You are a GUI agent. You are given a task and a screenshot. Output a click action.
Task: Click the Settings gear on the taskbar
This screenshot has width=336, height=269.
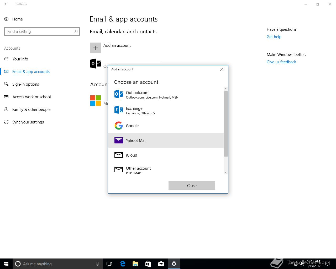tap(174, 264)
